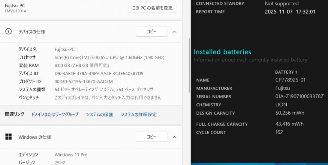Click the rename this PC button
Viewport: 328px width, 165px height.
(153, 8)
